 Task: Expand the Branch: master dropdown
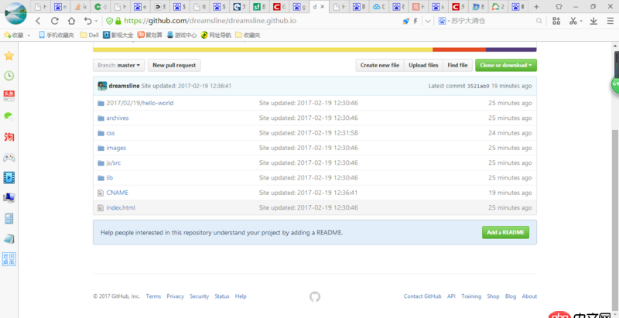point(119,65)
